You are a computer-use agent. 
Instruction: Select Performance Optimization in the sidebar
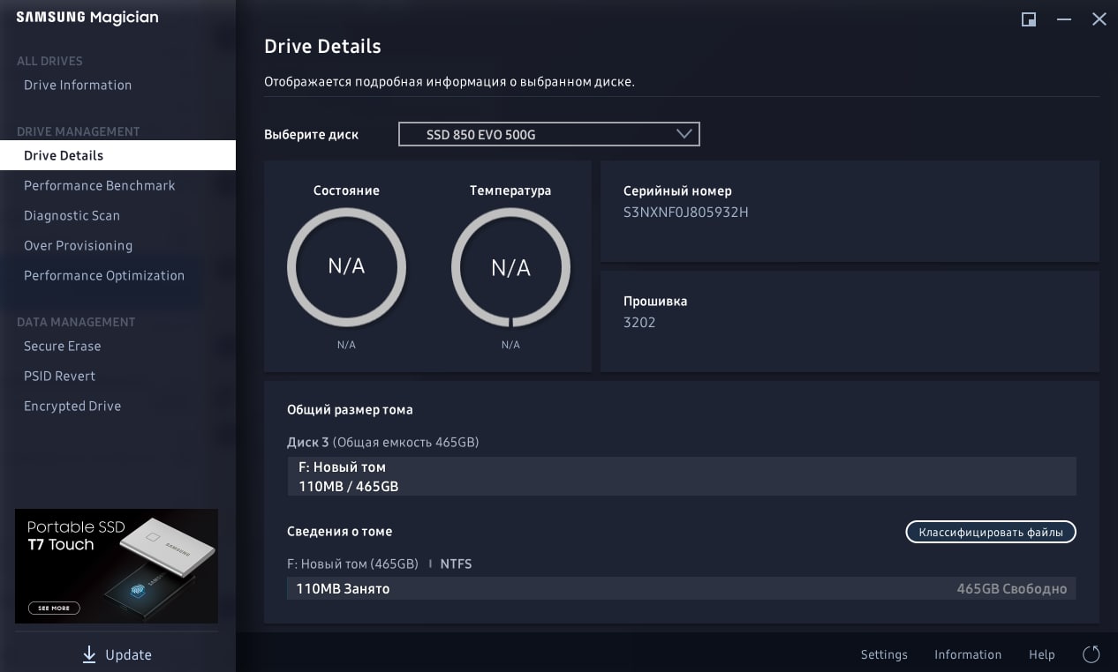104,275
